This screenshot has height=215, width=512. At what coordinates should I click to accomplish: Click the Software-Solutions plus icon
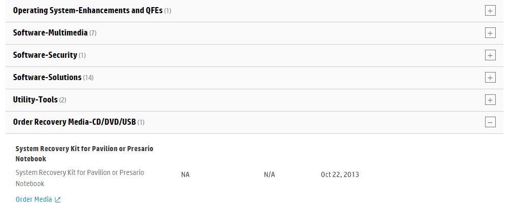click(x=490, y=78)
